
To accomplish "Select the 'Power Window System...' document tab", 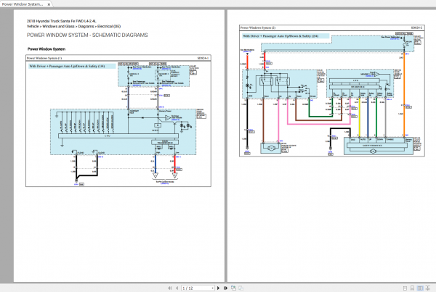I will 23,4.
